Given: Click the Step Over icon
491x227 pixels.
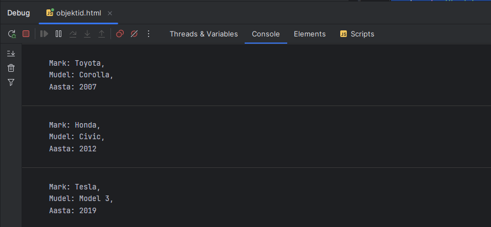Looking at the screenshot, I should (x=73, y=34).
